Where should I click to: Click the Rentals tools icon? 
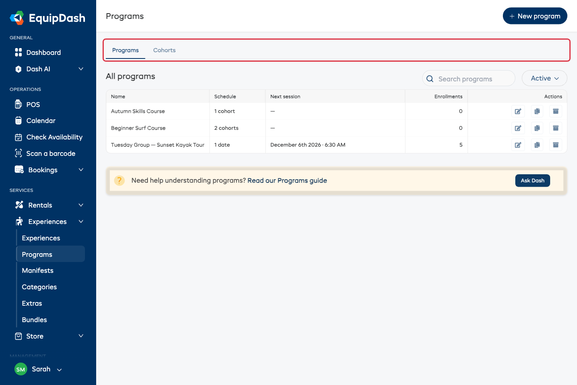click(x=19, y=205)
